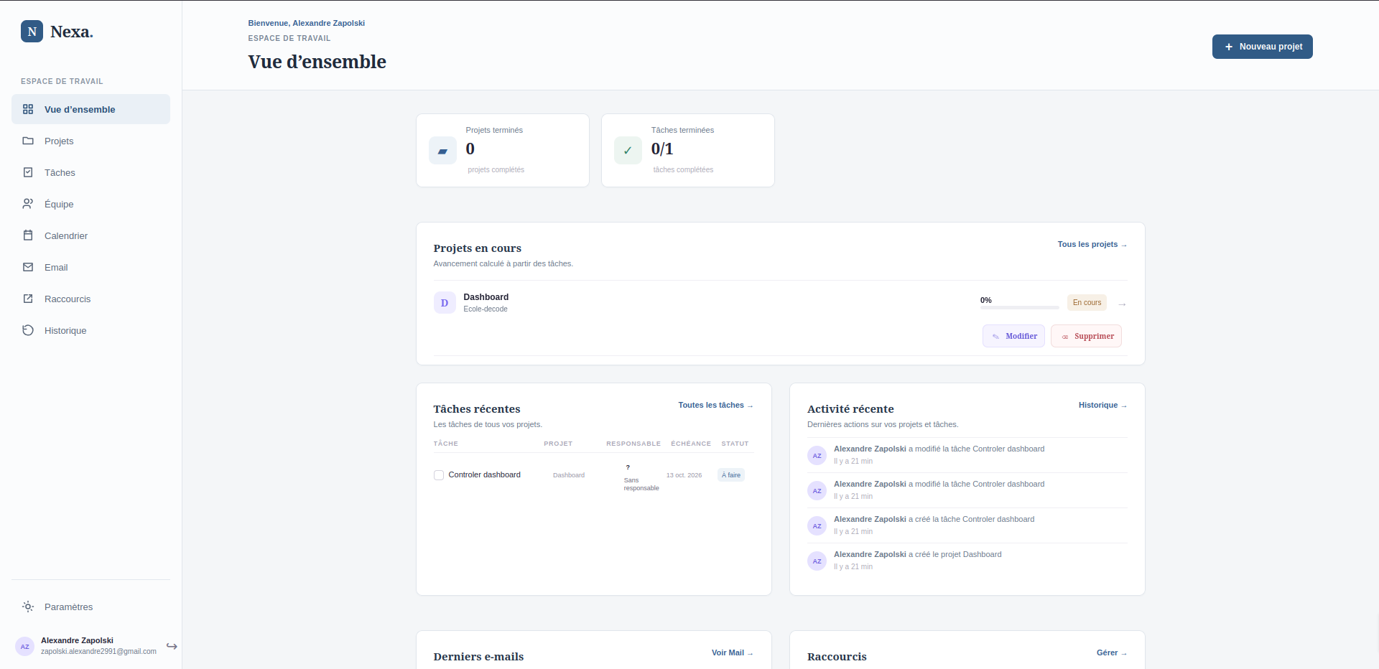The image size is (1379, 669).
Task: Click the Calendrier calendar icon
Action: point(28,235)
